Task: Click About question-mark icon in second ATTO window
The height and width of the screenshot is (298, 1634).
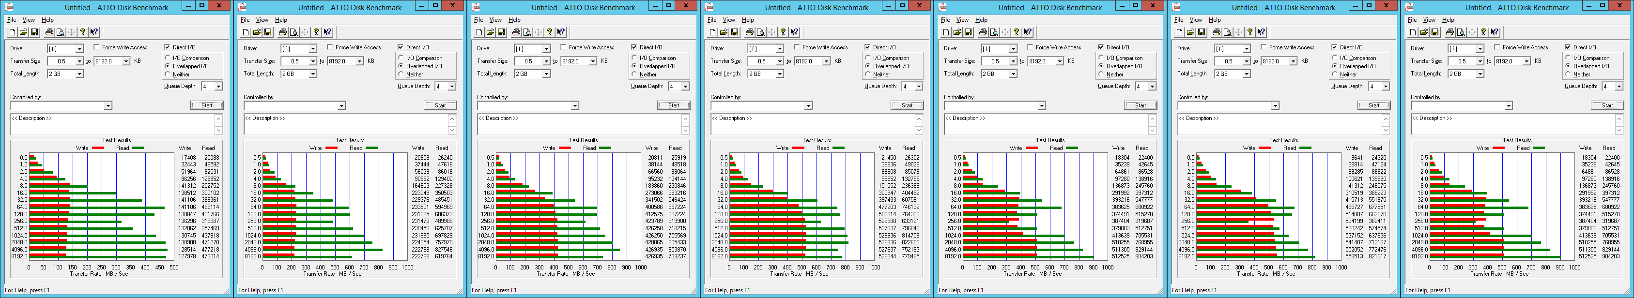Action: coord(316,32)
